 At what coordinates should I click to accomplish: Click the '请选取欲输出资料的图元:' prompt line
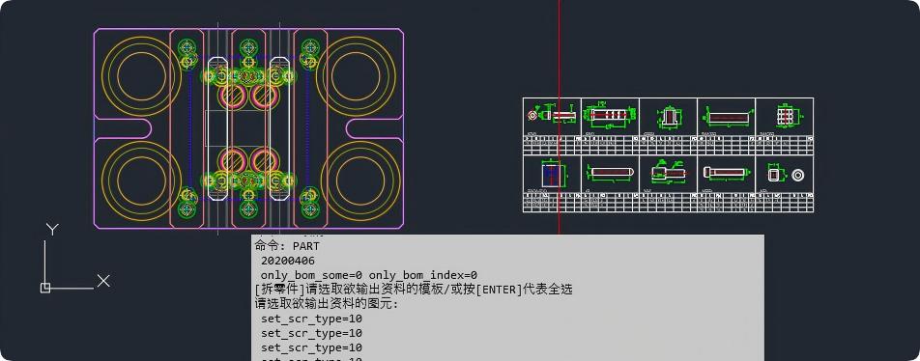[327, 304]
